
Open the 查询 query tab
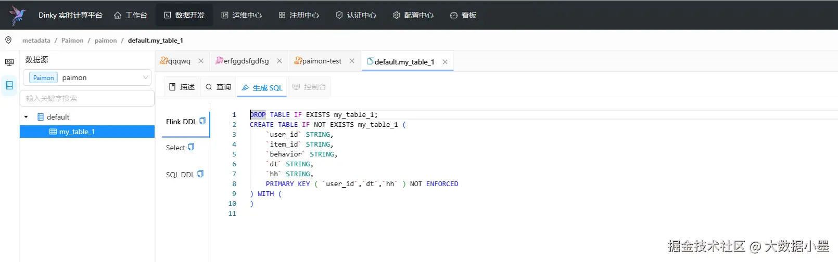pos(218,87)
